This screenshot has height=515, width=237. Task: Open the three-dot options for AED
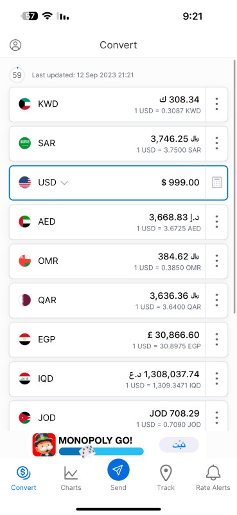(216, 221)
